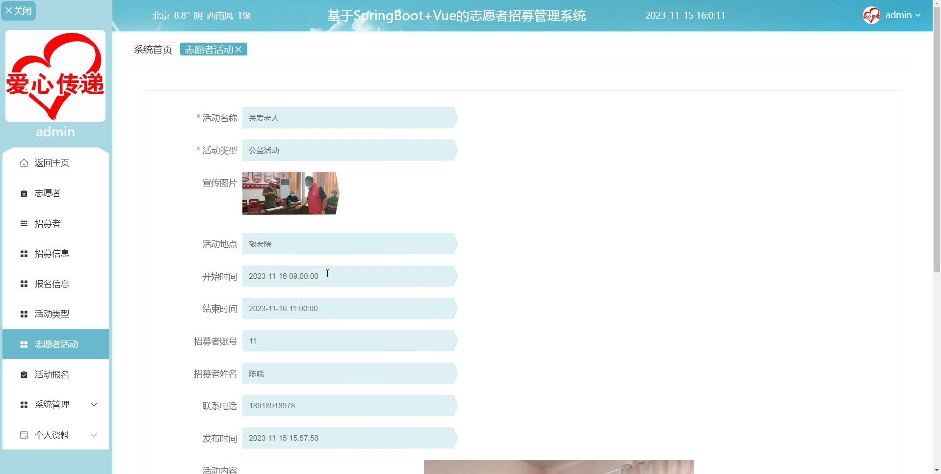The image size is (941, 474).
Task: Click the checklist icon beside 活动报名
Action: pyautogui.click(x=24, y=375)
